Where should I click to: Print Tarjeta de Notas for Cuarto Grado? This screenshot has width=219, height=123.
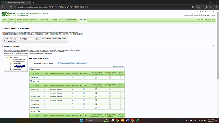coord(110,104)
